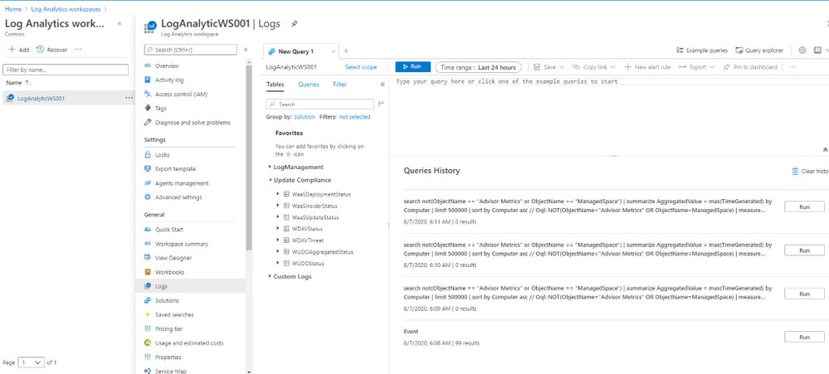Click the Search (Ctrl+/) menu field

tap(190, 50)
